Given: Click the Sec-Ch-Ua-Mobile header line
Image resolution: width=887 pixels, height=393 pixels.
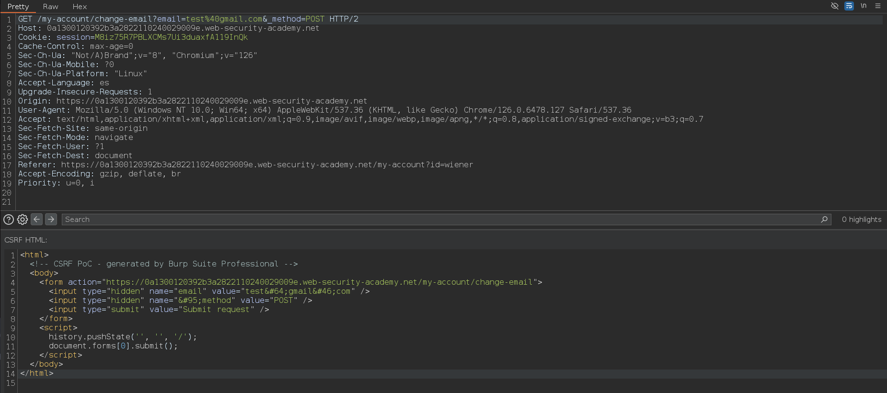Looking at the screenshot, I should tap(66, 65).
